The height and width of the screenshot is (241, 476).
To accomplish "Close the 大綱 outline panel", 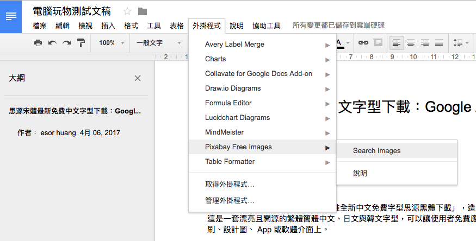I will coord(138,78).
